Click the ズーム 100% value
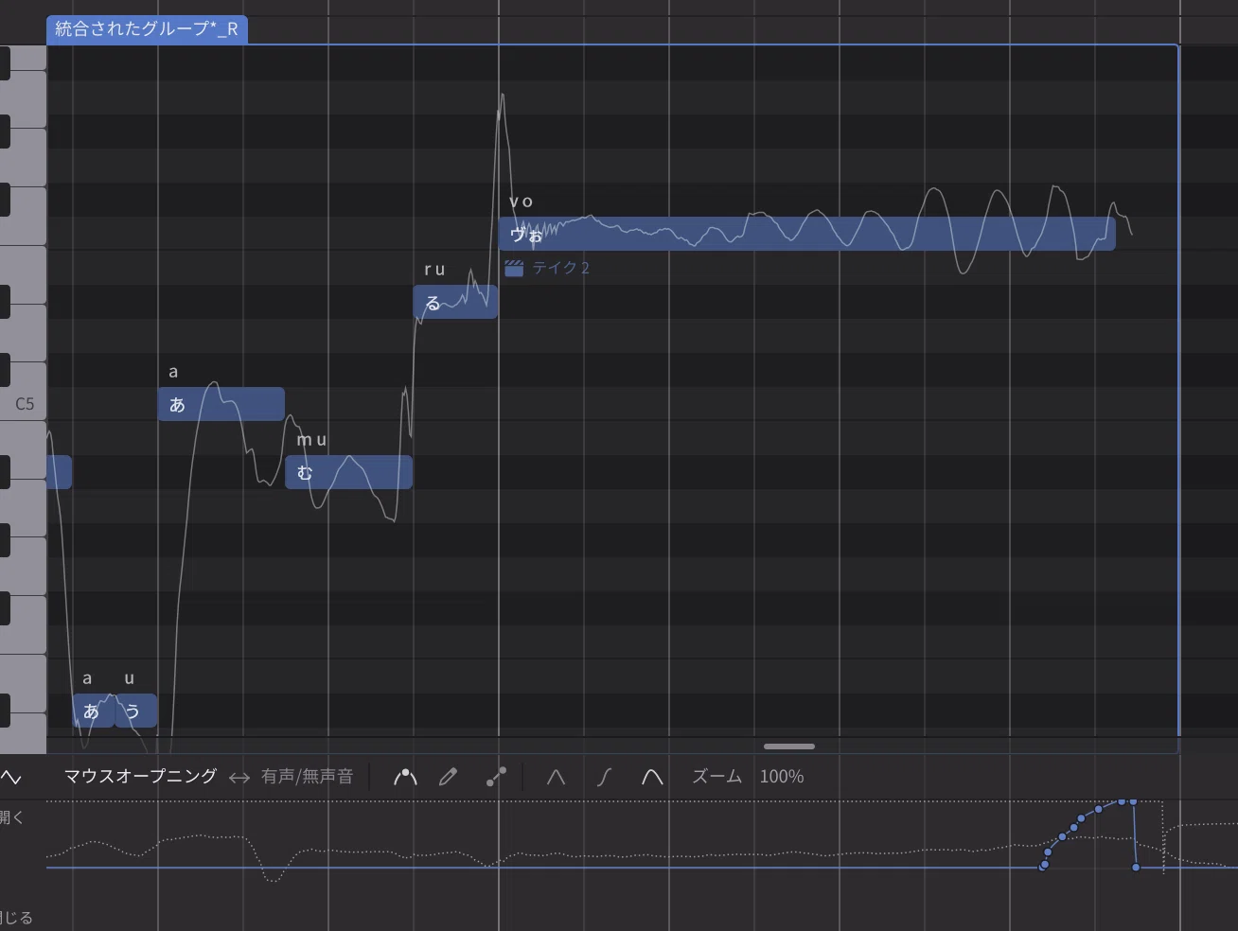This screenshot has width=1238, height=931. 782,777
